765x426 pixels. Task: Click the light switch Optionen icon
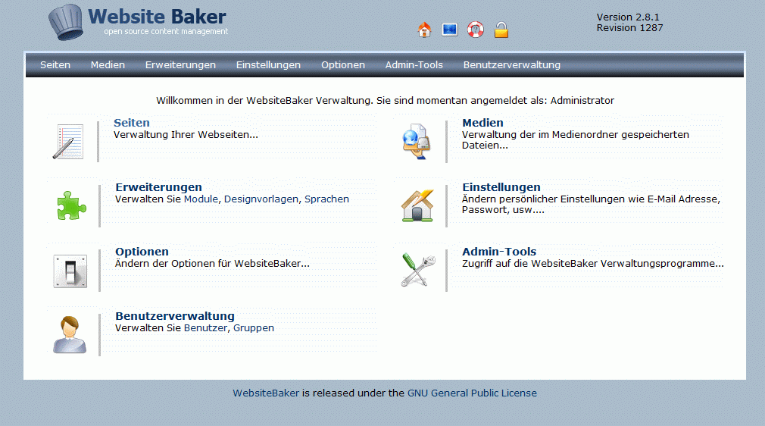[x=70, y=271]
